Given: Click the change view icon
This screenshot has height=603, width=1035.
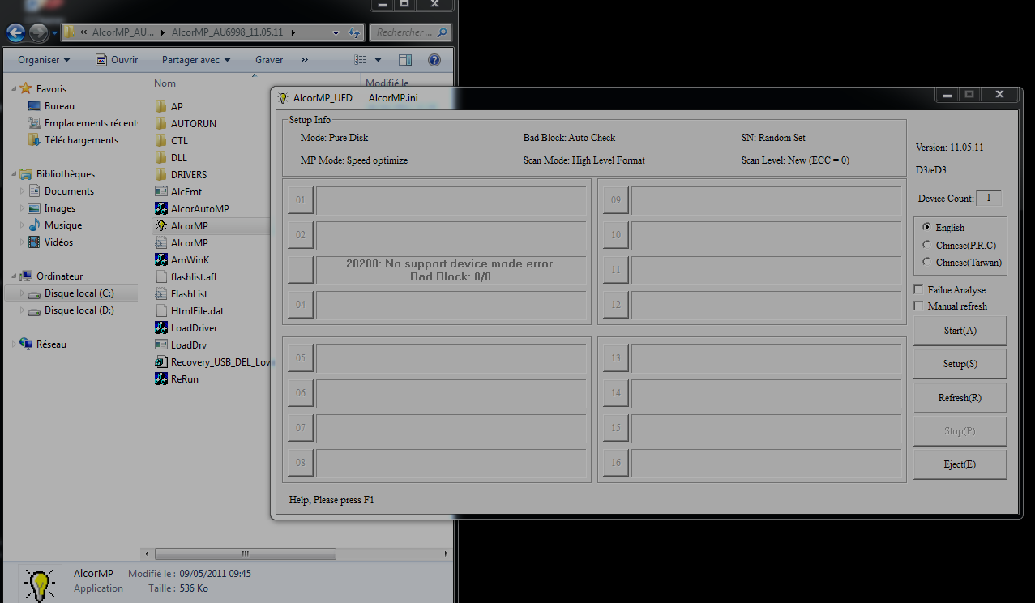Looking at the screenshot, I should coord(361,60).
